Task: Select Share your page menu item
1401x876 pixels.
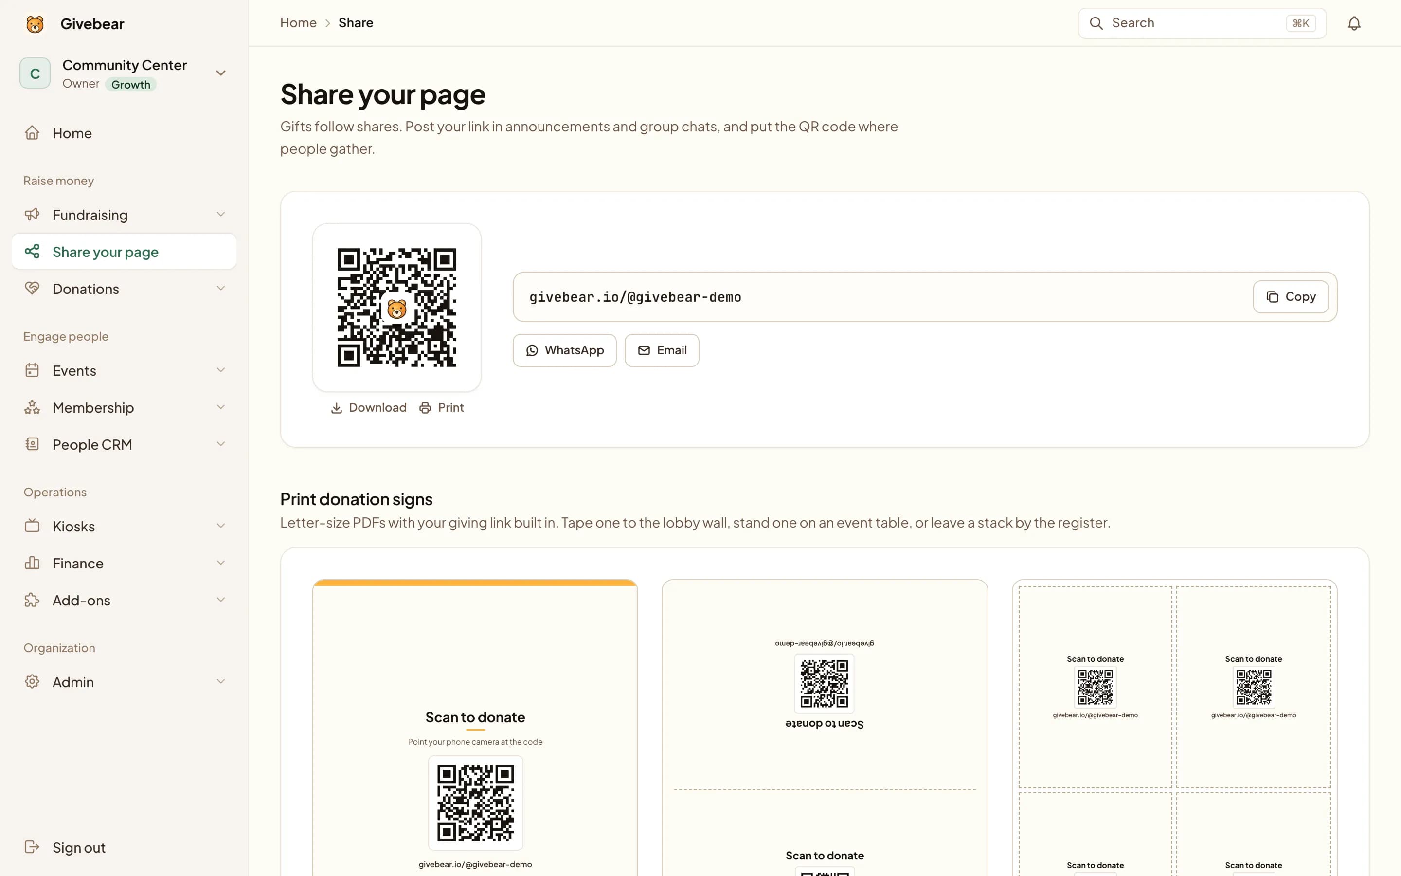Action: [x=124, y=252]
